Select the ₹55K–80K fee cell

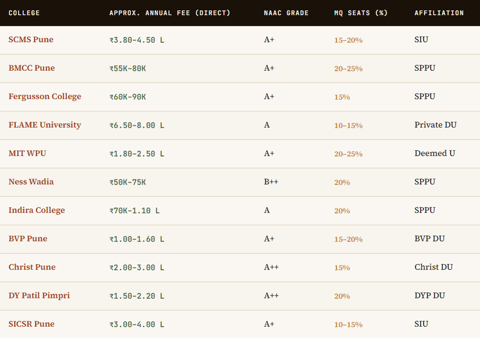(128, 68)
